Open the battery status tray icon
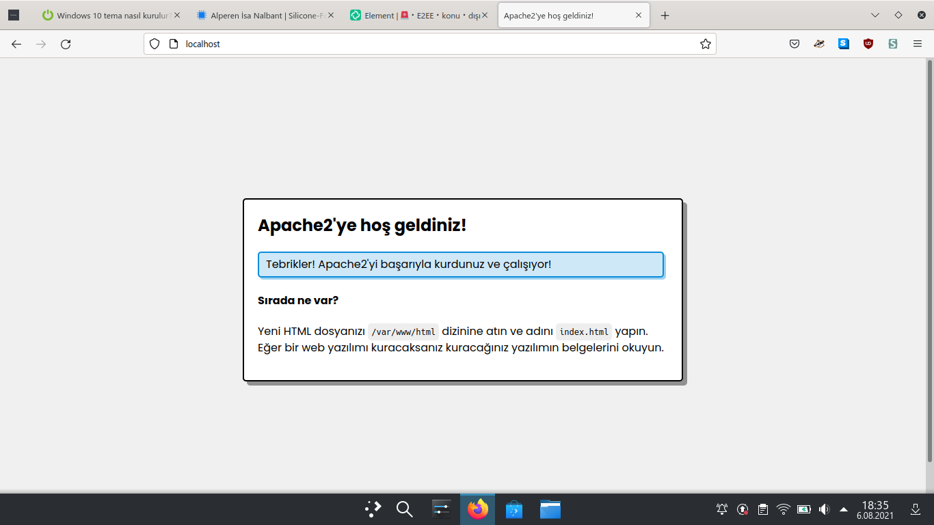 [804, 509]
